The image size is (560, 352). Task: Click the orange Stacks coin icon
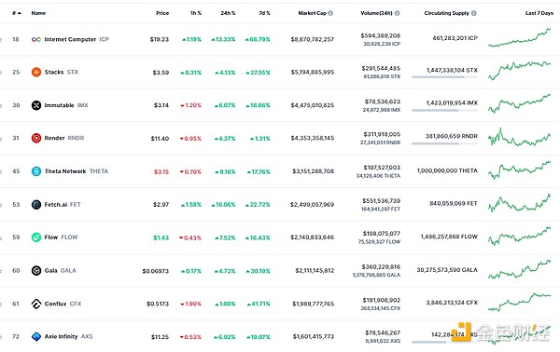[36, 72]
